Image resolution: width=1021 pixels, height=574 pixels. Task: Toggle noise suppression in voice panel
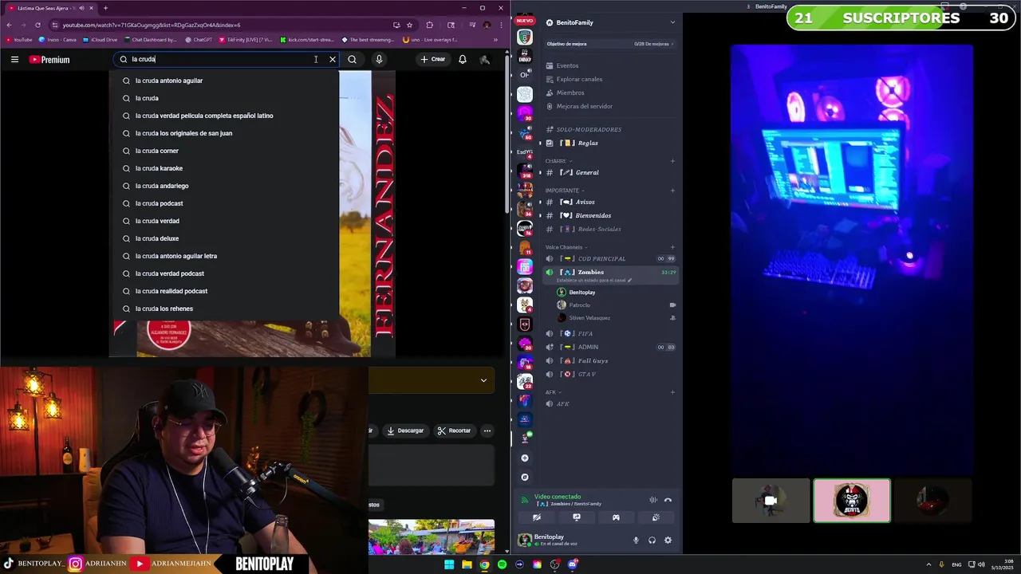tap(653, 500)
